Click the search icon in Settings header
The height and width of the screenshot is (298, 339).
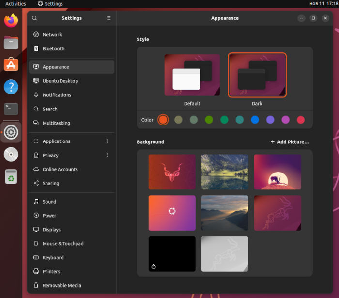(34, 18)
